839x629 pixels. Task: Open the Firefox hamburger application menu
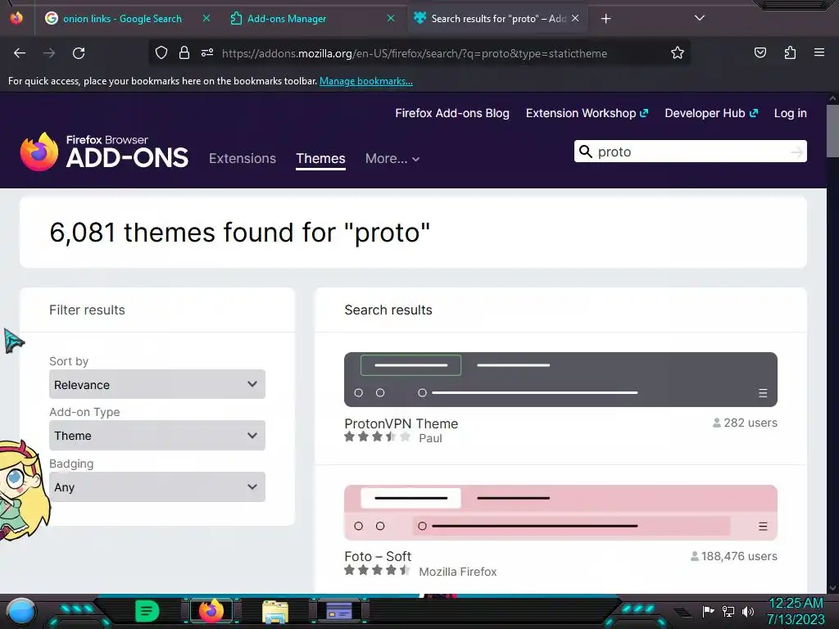pyautogui.click(x=819, y=52)
